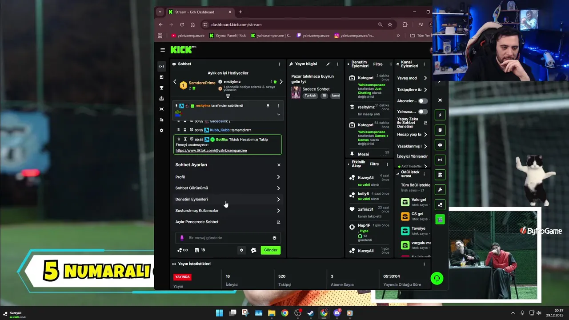Open Steam from the taskbar
The width and height of the screenshot is (569, 320).
[x=311, y=313]
